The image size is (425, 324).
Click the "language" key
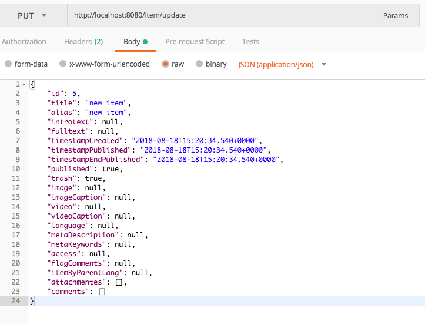coord(68,226)
